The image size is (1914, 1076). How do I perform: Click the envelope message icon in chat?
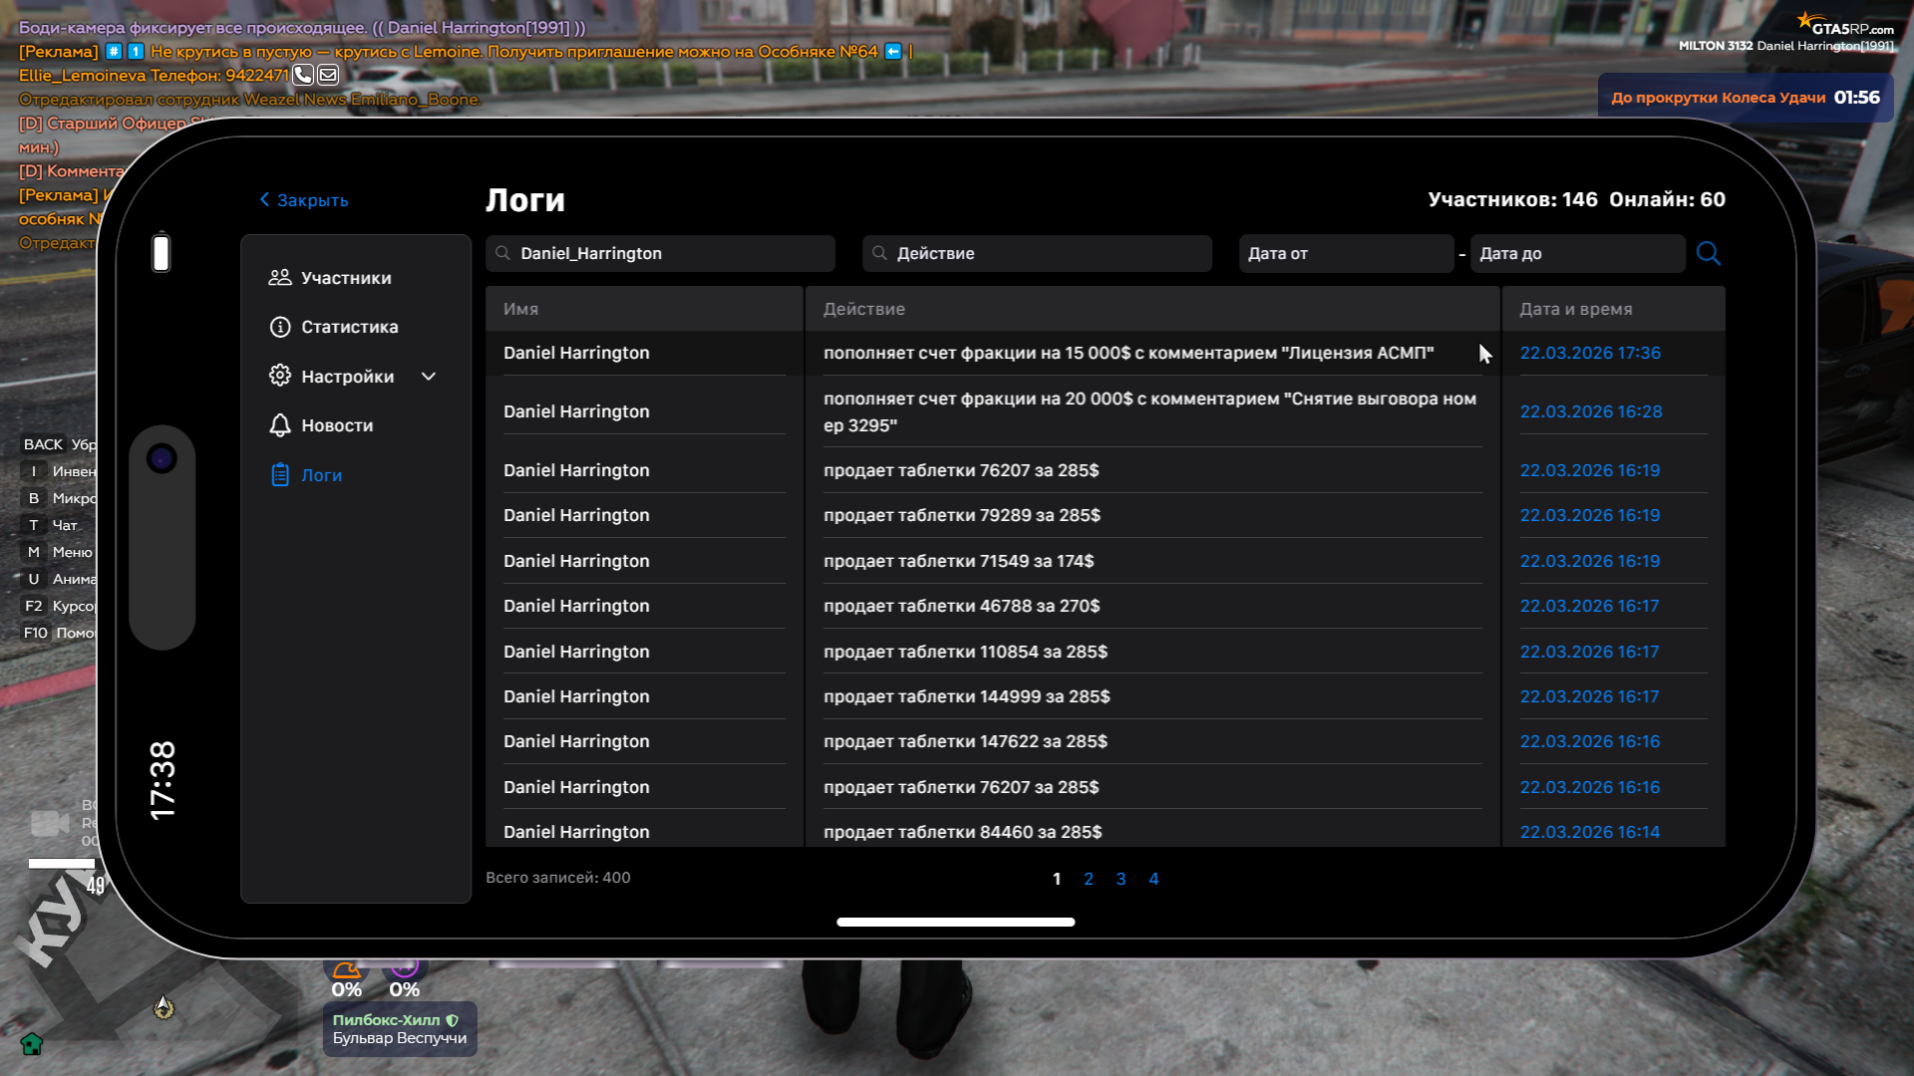328,75
